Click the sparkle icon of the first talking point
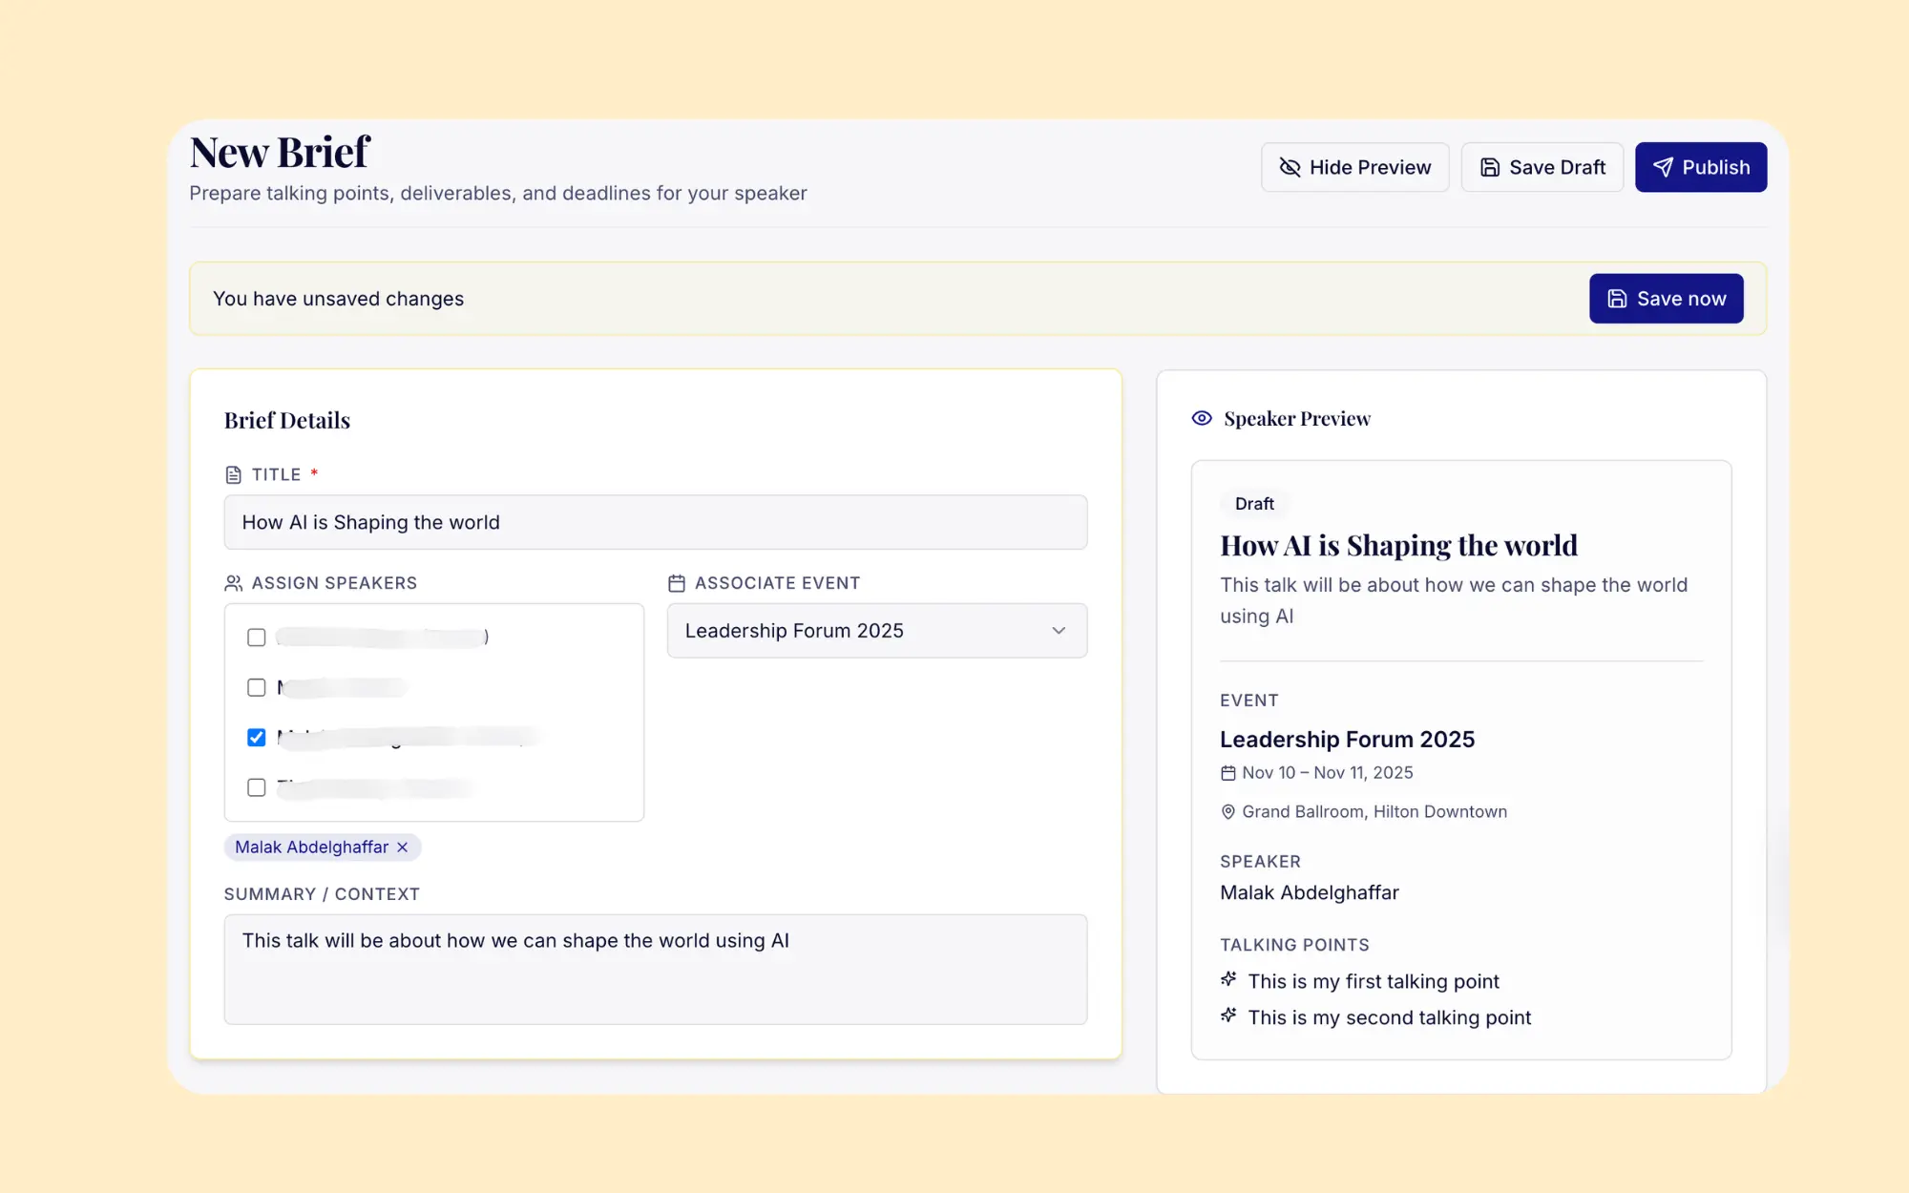The image size is (1909, 1193). (1228, 979)
